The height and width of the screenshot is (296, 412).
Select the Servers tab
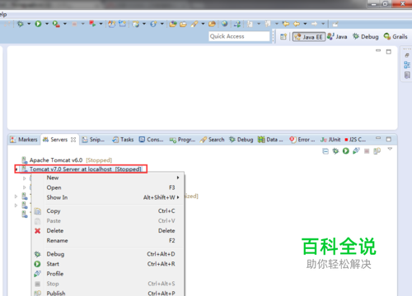click(x=55, y=140)
